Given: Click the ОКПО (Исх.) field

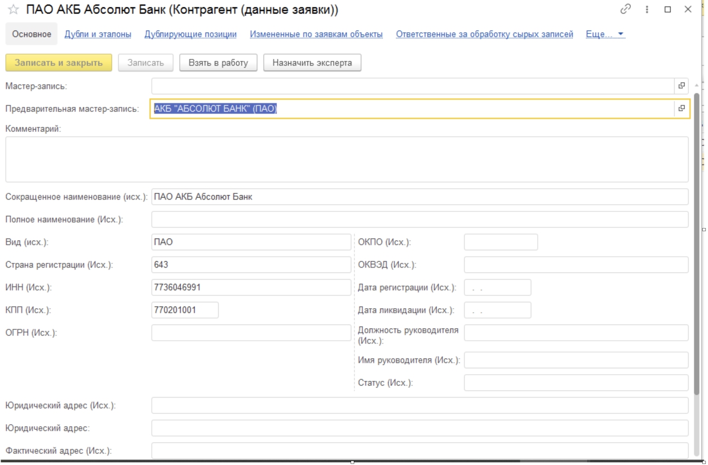Looking at the screenshot, I should pyautogui.click(x=501, y=242).
